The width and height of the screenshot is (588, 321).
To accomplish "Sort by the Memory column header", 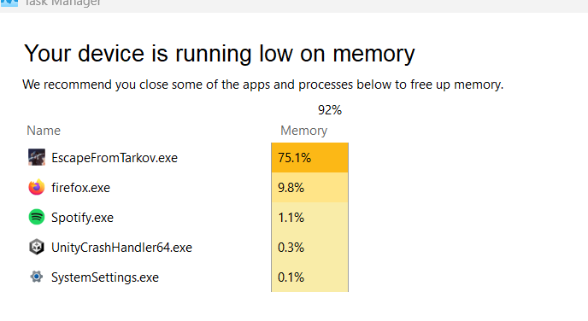I will pyautogui.click(x=303, y=131).
